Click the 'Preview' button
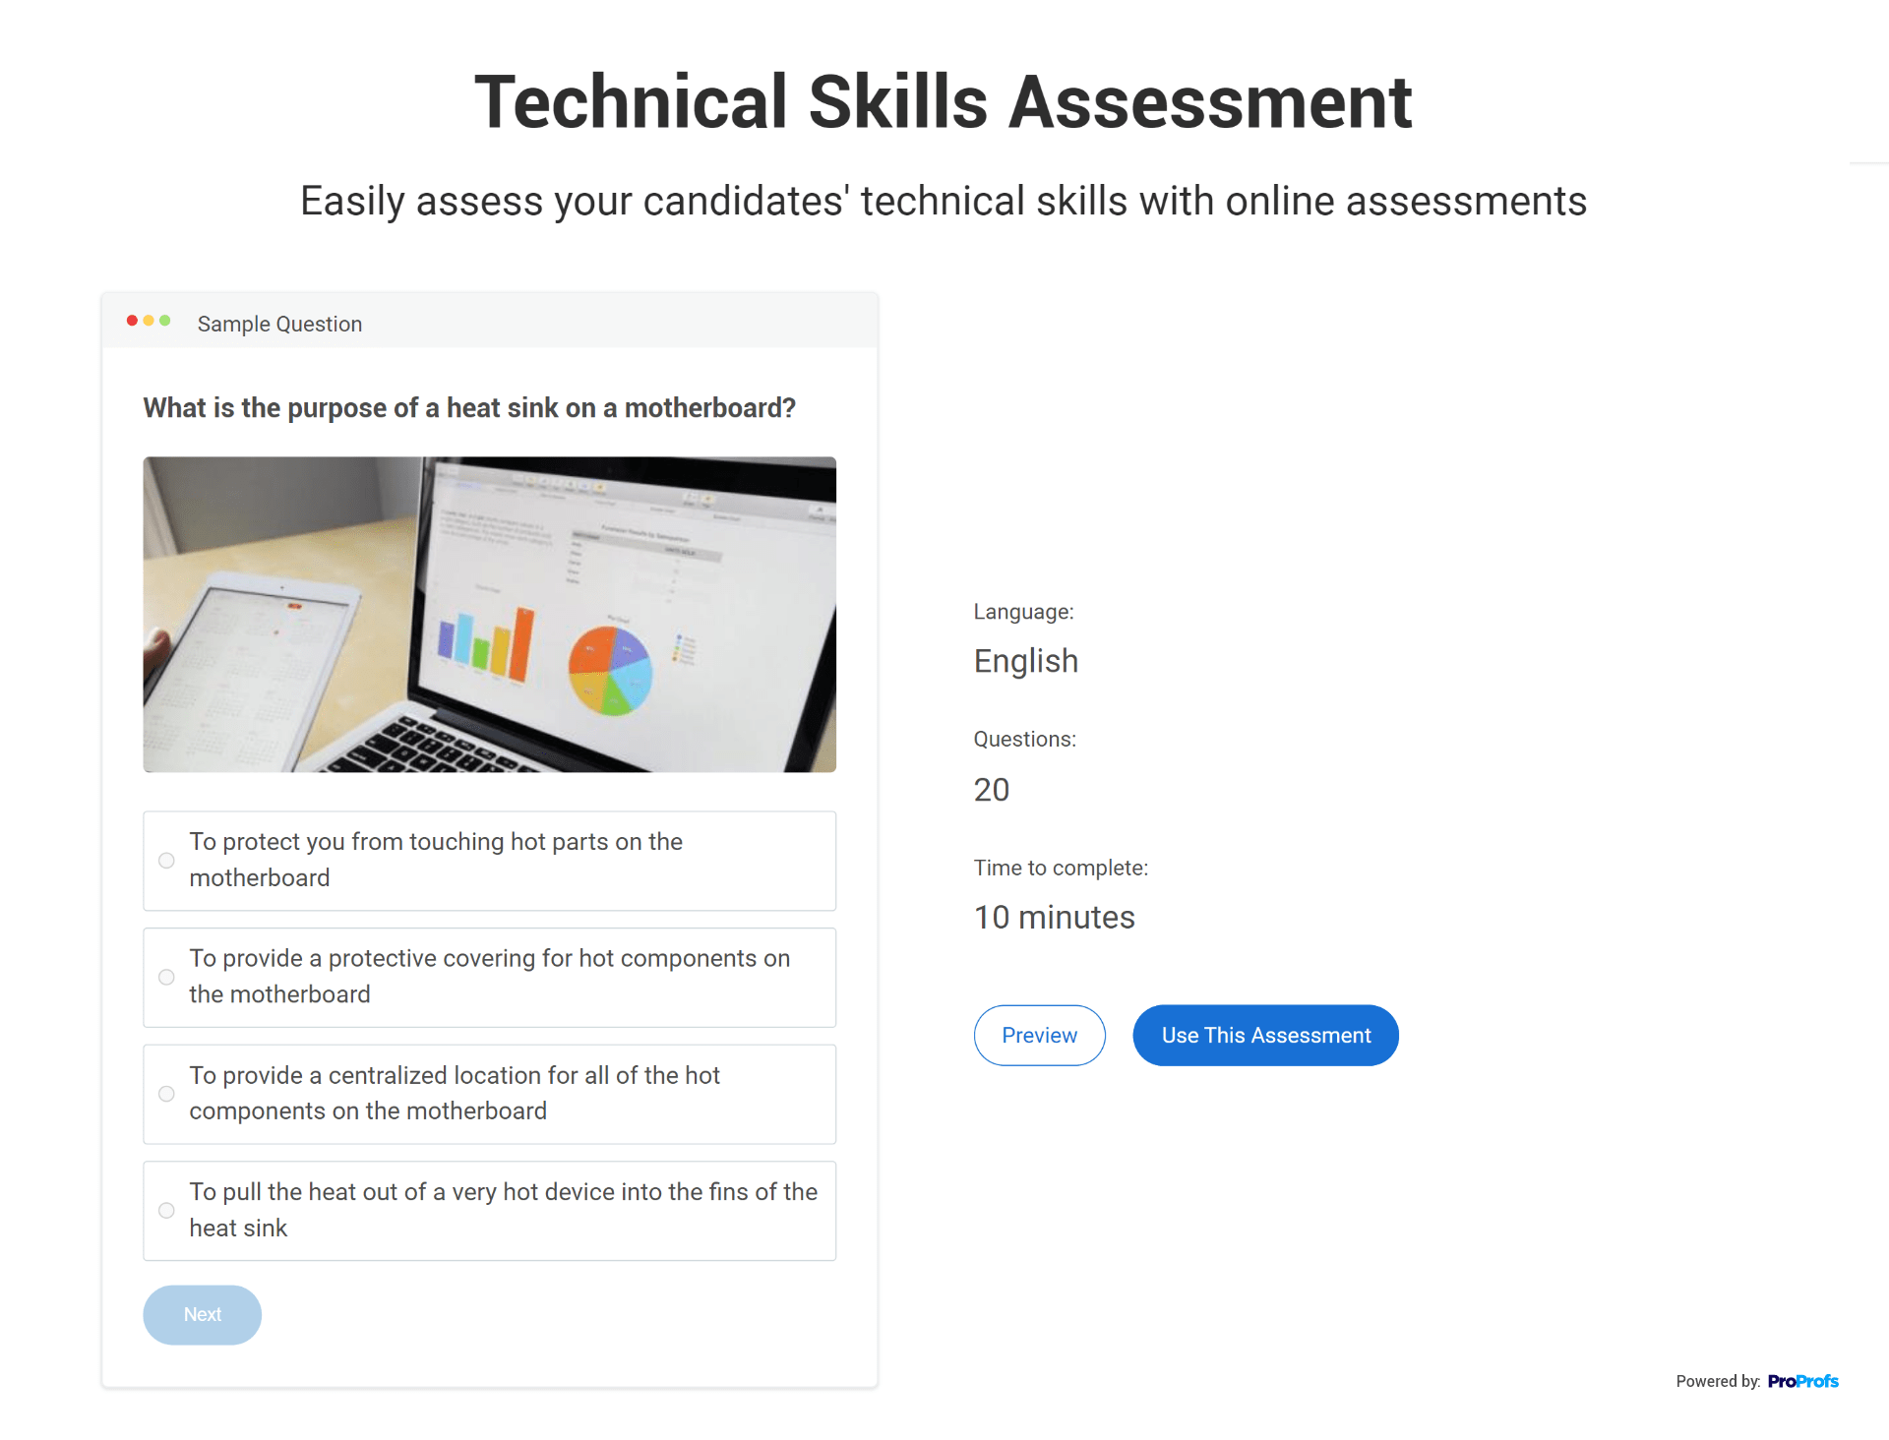 click(x=1039, y=1035)
